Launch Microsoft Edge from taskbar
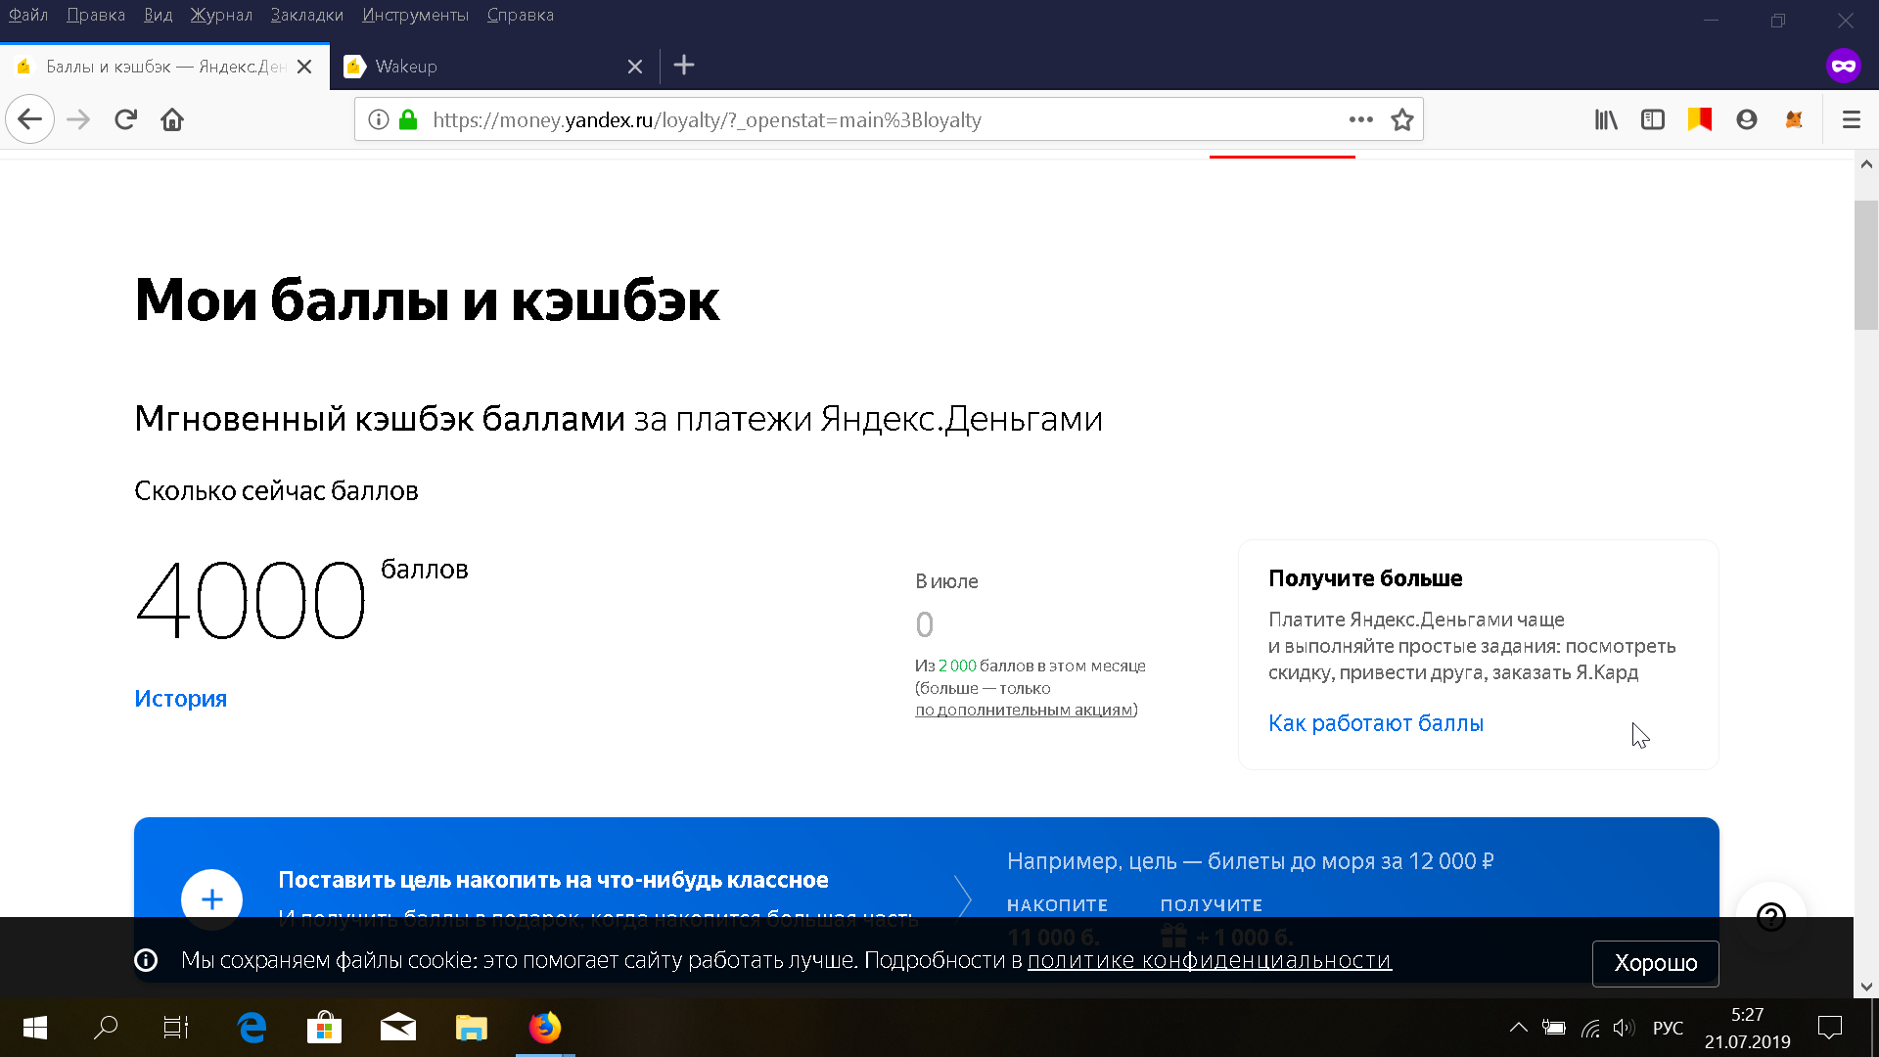This screenshot has height=1057, width=1879. click(252, 1028)
